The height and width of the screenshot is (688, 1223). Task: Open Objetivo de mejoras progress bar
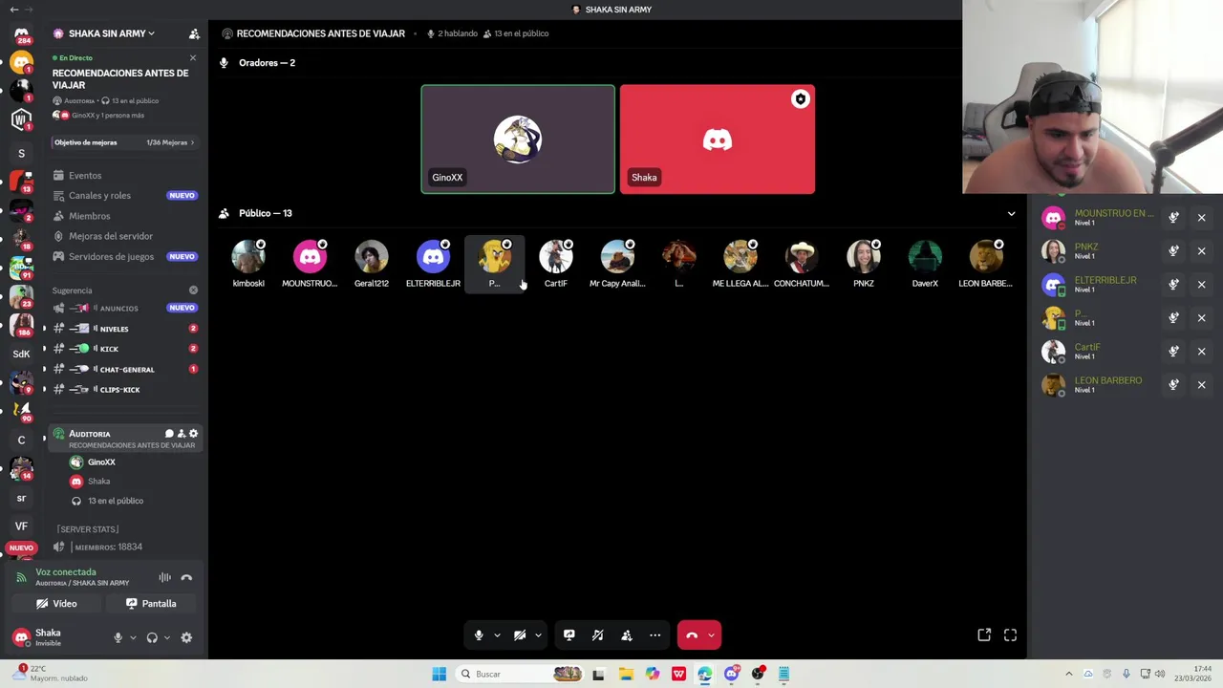[124, 142]
